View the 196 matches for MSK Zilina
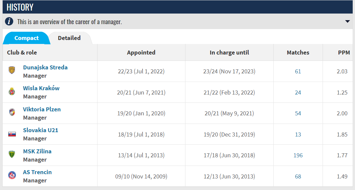 click(298, 155)
